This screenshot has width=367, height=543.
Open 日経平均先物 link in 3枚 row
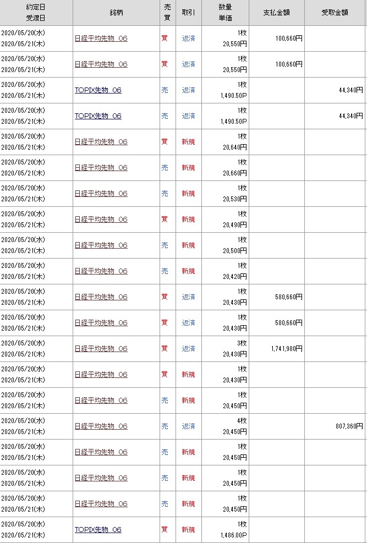click(101, 349)
